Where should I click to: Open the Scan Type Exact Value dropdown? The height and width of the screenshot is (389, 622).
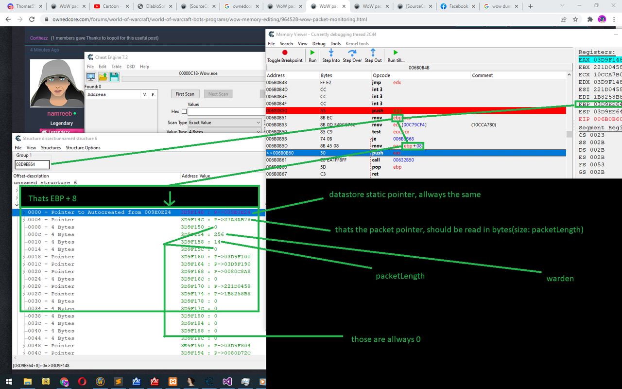(225, 123)
